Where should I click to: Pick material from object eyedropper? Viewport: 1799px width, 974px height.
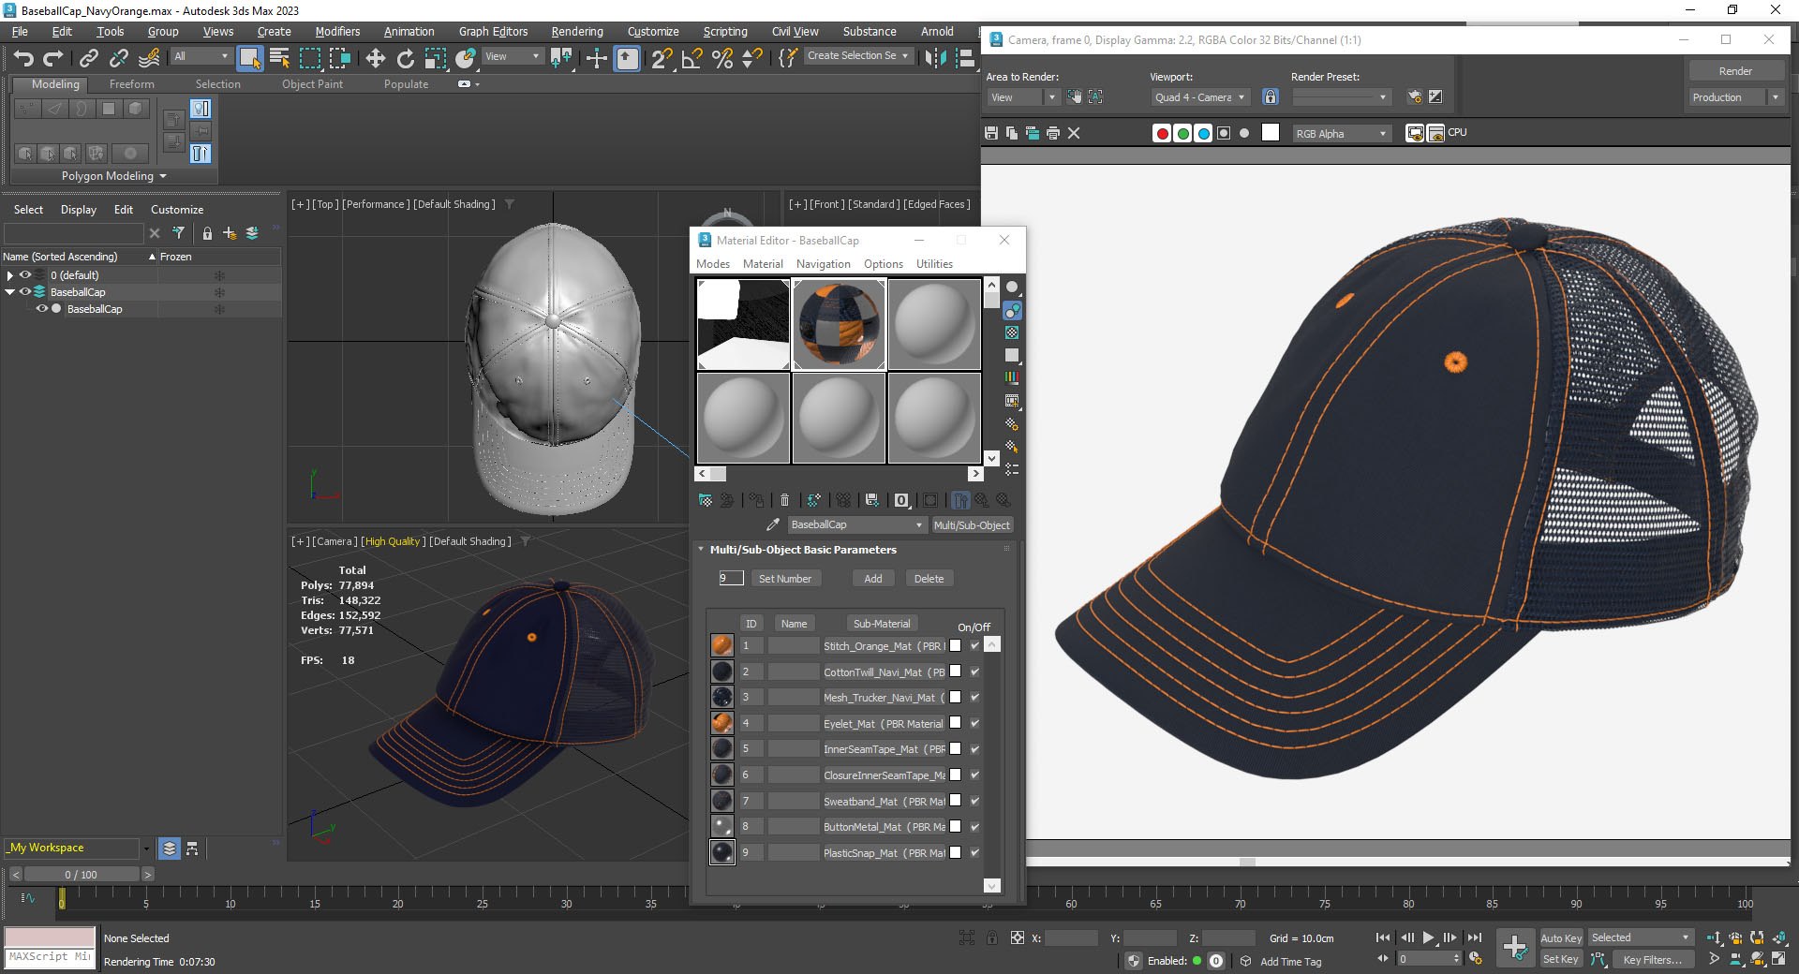coord(773,524)
